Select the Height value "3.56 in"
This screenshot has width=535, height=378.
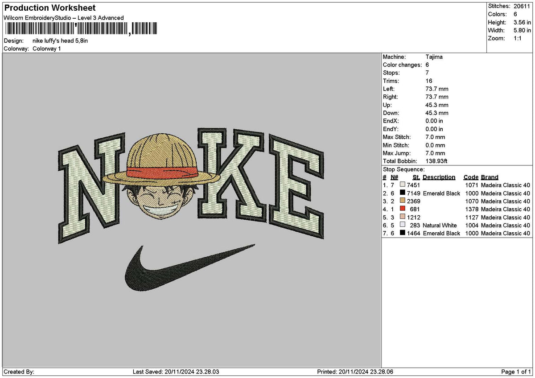click(x=522, y=22)
